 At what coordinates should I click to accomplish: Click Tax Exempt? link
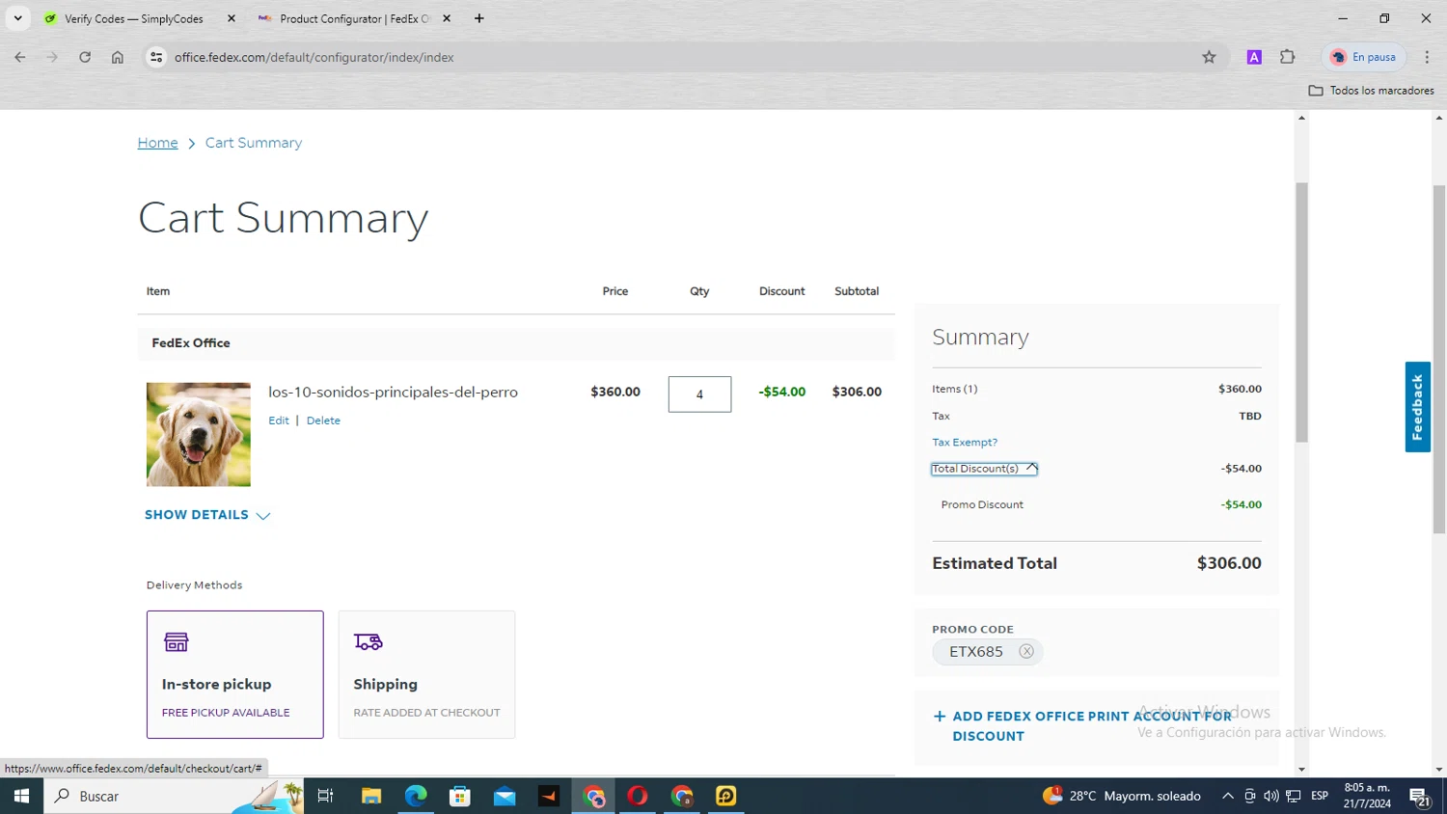(x=965, y=443)
